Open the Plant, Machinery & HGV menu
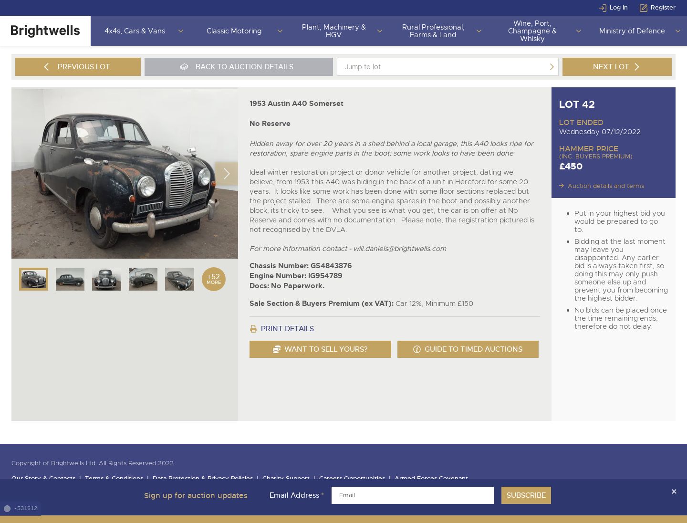Image resolution: width=687 pixels, height=523 pixels. point(334,31)
